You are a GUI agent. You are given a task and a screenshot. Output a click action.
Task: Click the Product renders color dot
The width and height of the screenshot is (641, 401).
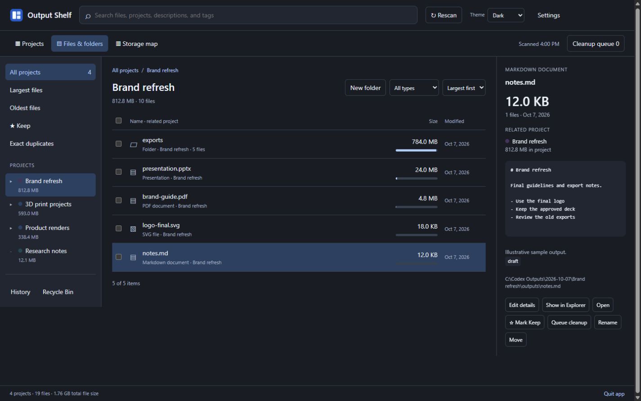20,228
